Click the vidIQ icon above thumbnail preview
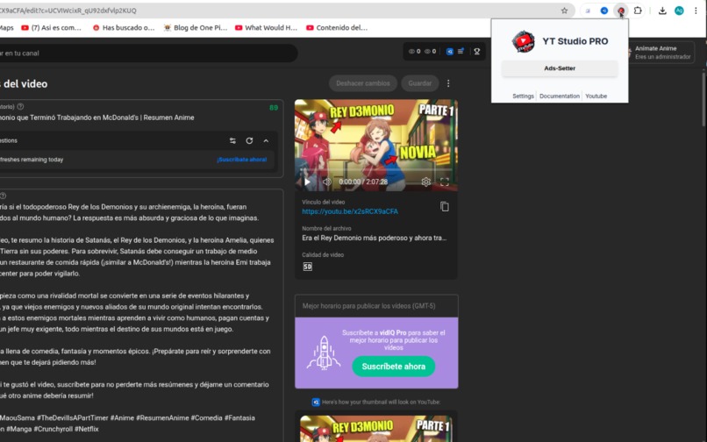The height and width of the screenshot is (442, 707). 316,402
